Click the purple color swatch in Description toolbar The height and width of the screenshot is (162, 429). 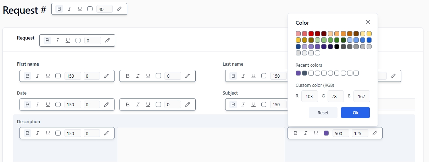point(326,133)
